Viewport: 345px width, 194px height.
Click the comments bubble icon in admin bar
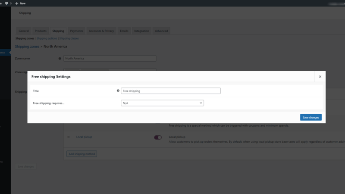(x=6, y=3)
